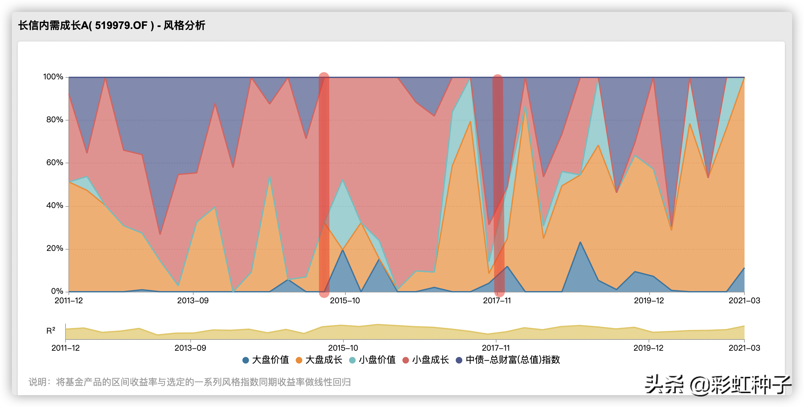The width and height of the screenshot is (804, 407).
Task: Toggle the 小盘价值 legend series
Action: pos(372,360)
